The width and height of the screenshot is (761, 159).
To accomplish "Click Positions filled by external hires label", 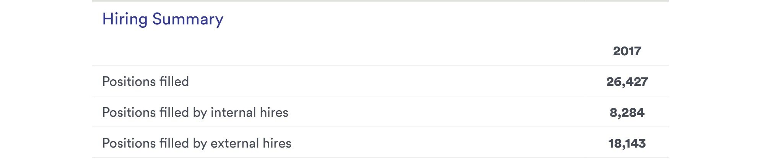I will pos(197,143).
